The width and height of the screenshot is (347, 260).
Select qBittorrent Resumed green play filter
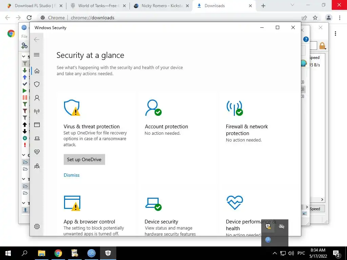25,91
